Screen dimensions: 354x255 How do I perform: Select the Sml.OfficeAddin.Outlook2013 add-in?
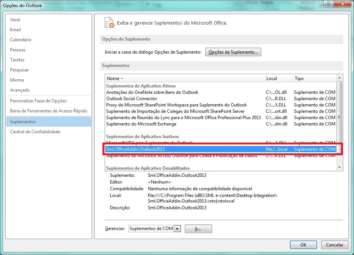point(149,149)
